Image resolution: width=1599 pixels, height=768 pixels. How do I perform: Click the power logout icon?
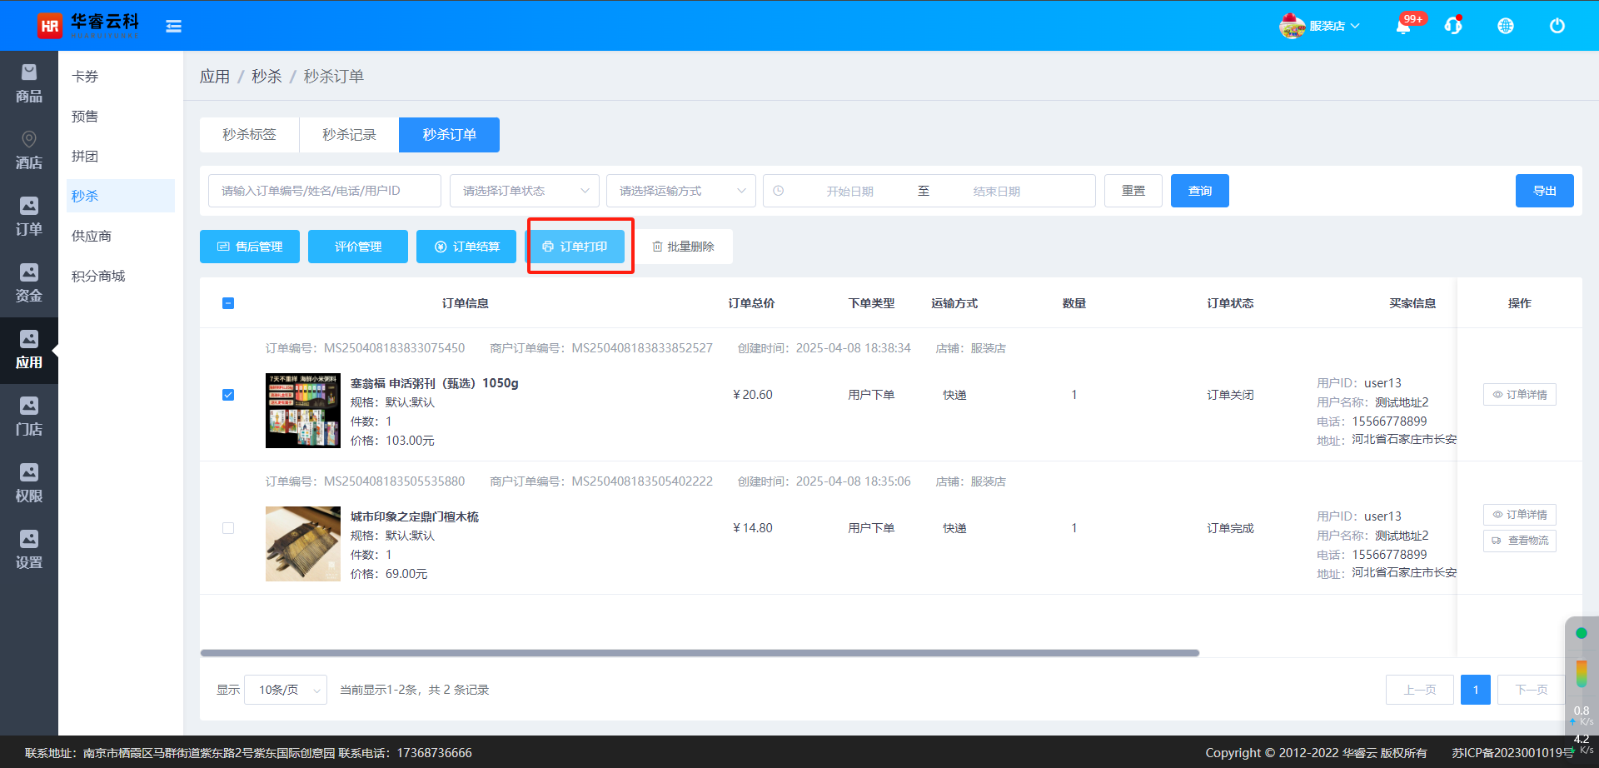click(x=1557, y=26)
